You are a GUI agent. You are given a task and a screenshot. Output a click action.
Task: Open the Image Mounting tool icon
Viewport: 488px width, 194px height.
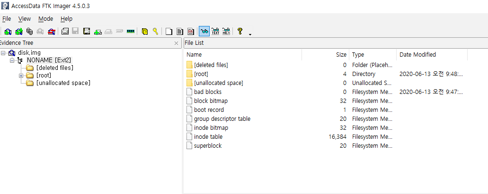(x=29, y=31)
